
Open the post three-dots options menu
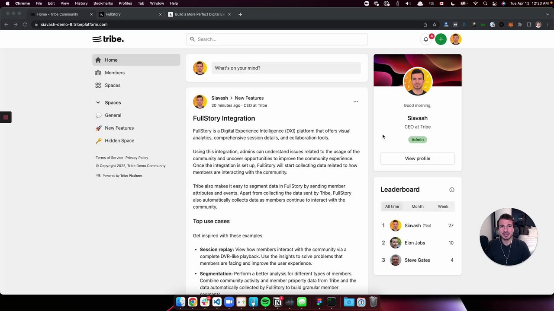[356, 102]
